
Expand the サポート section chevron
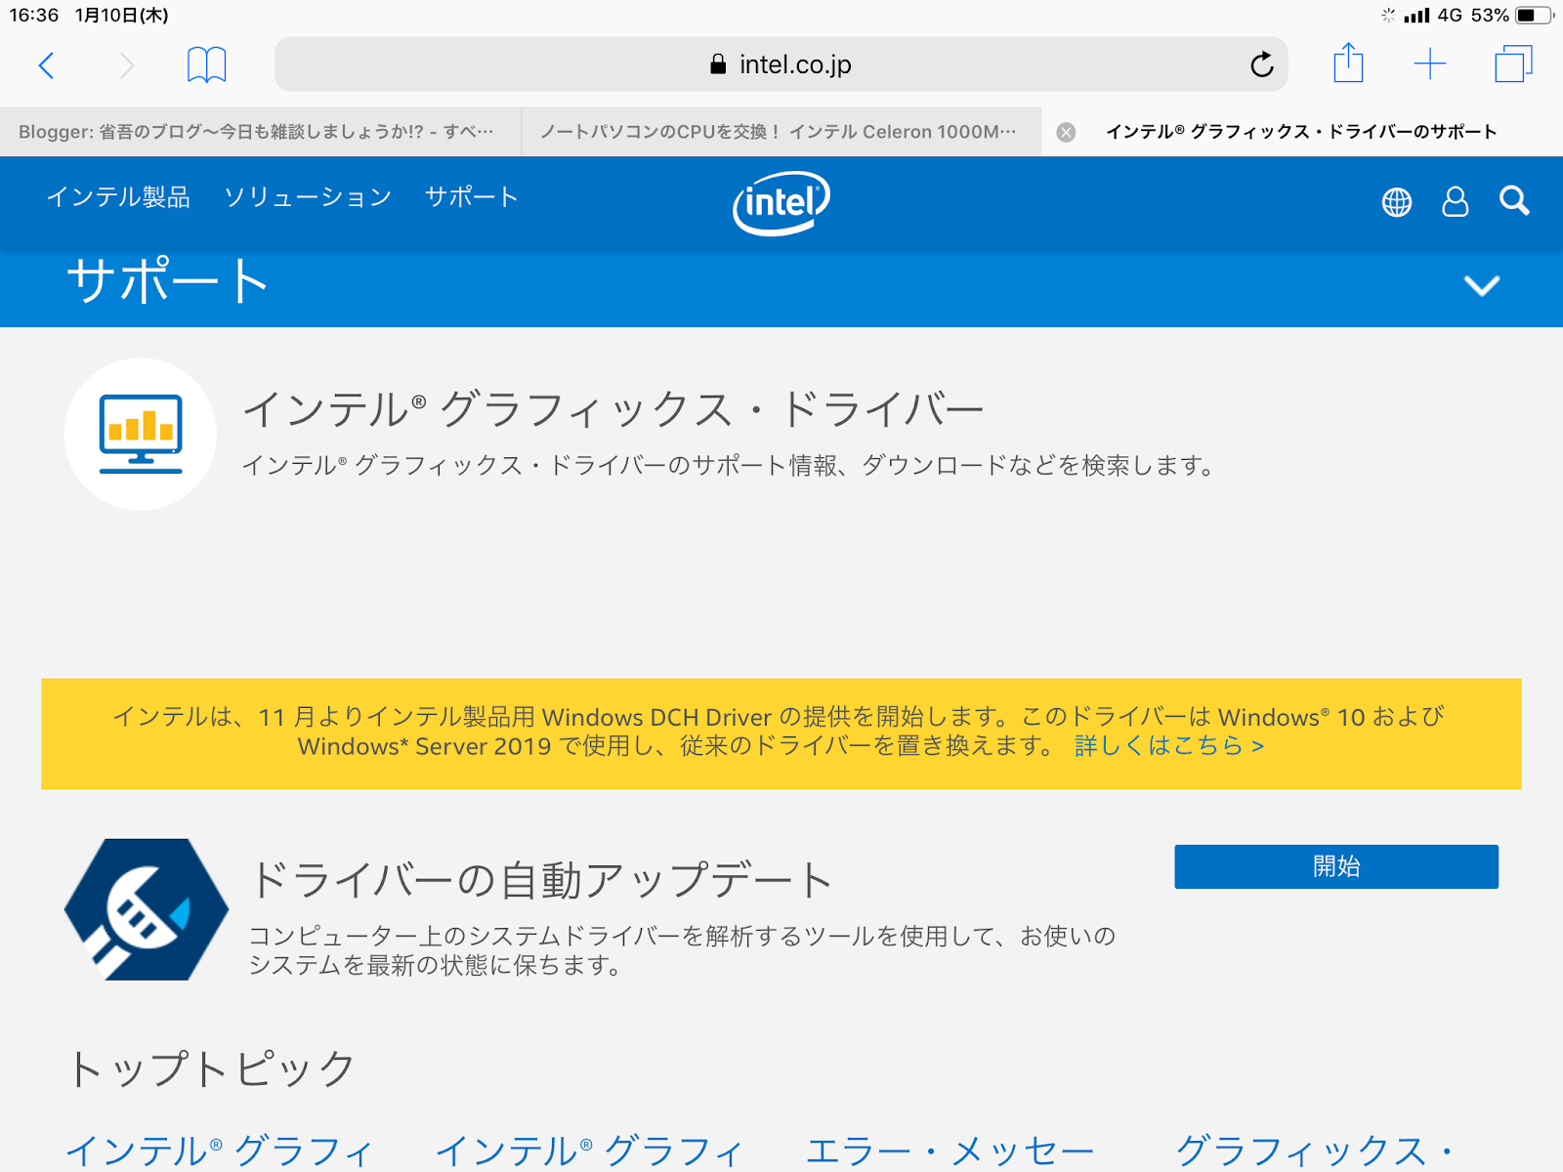click(x=1482, y=285)
